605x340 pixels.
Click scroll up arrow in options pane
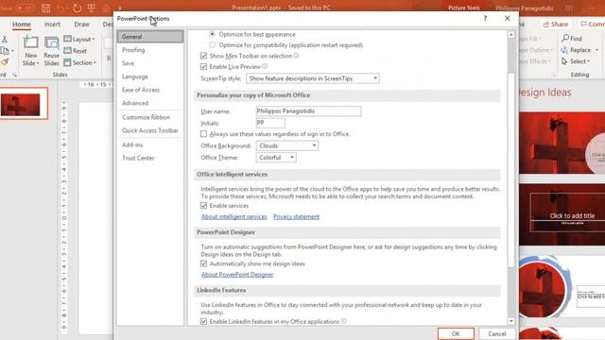click(x=510, y=35)
